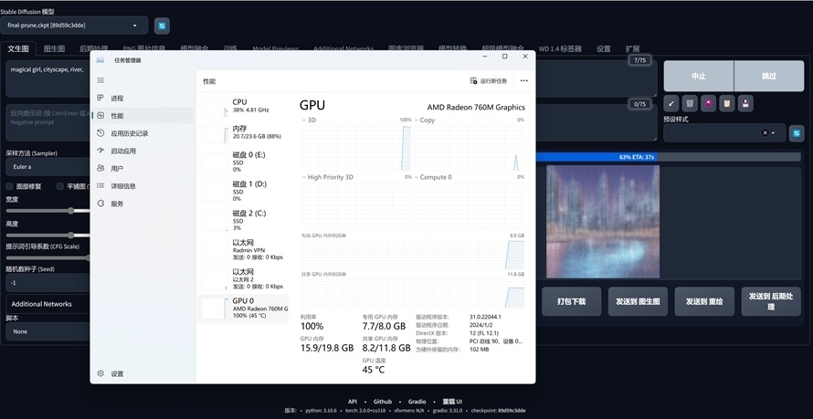813x419 pixels.
Task: Select the GPU 0 entry
Action: coord(243,309)
